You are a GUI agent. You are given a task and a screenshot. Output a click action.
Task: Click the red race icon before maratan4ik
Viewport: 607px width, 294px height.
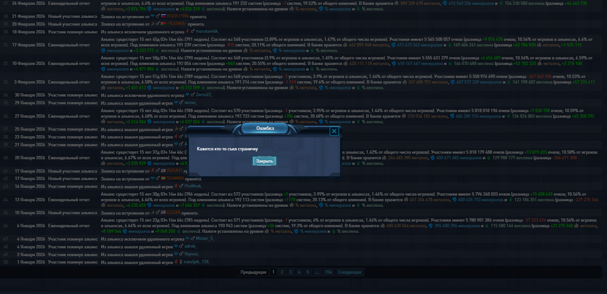click(187, 32)
